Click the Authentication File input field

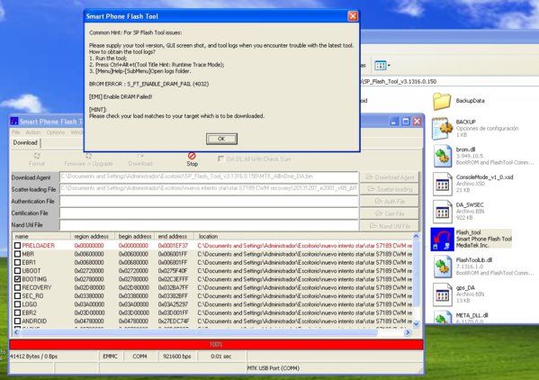click(x=209, y=201)
